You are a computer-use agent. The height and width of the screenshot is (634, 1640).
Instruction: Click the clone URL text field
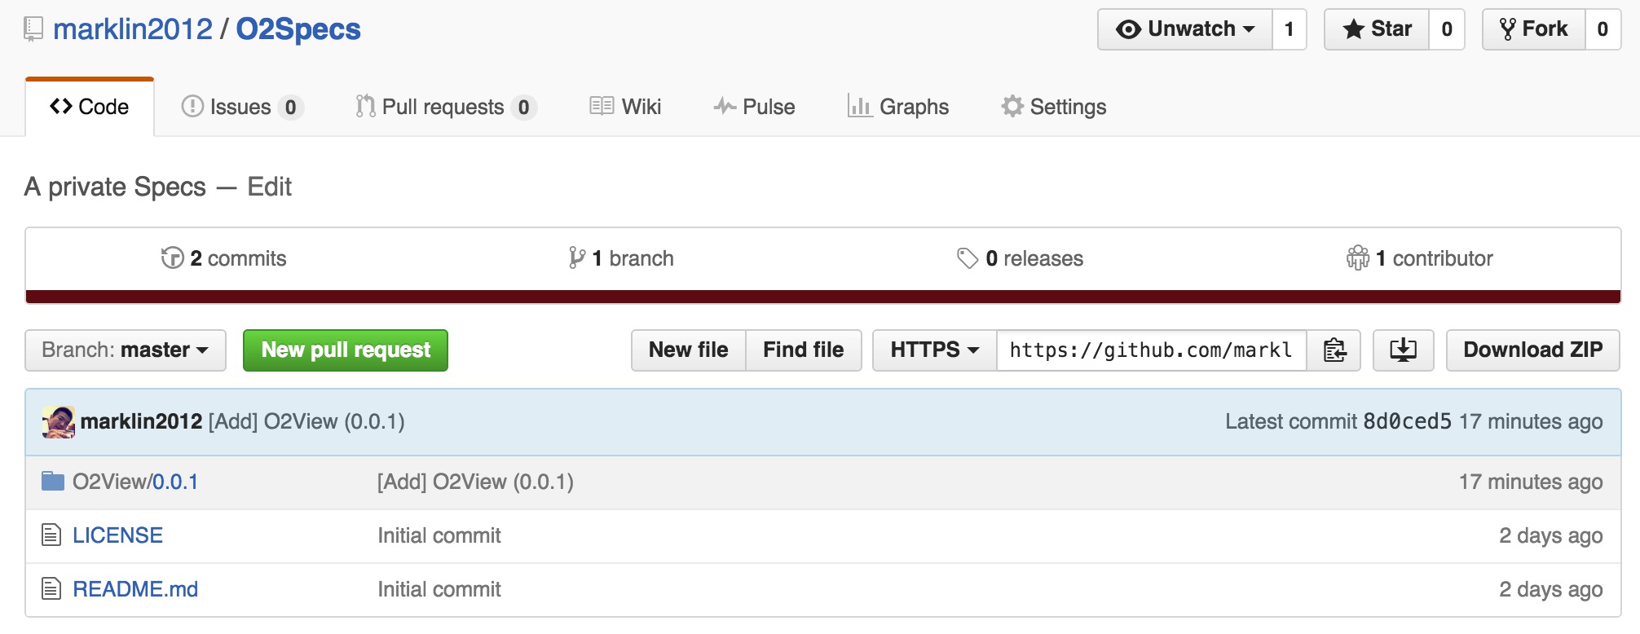1152,350
